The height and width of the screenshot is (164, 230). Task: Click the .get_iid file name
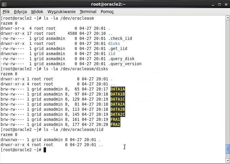[x=118, y=49]
